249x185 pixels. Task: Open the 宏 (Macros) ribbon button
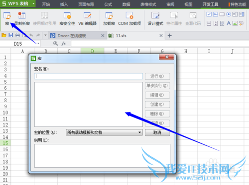click(7, 18)
